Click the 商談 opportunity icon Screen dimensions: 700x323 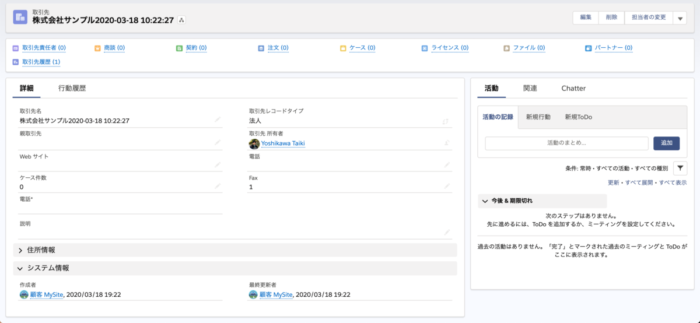point(97,48)
